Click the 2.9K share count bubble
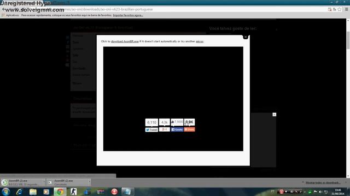This screenshot has height=196, width=350. [x=190, y=122]
